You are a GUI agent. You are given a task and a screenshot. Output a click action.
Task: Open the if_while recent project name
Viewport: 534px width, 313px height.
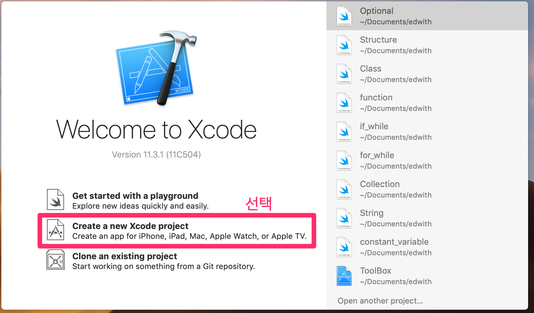click(374, 126)
